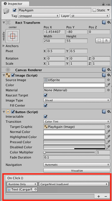Image resolution: width=112 pixels, height=201 pixels.
Task: Open the Inspector panel options menu
Action: pyautogui.click(x=108, y=5)
